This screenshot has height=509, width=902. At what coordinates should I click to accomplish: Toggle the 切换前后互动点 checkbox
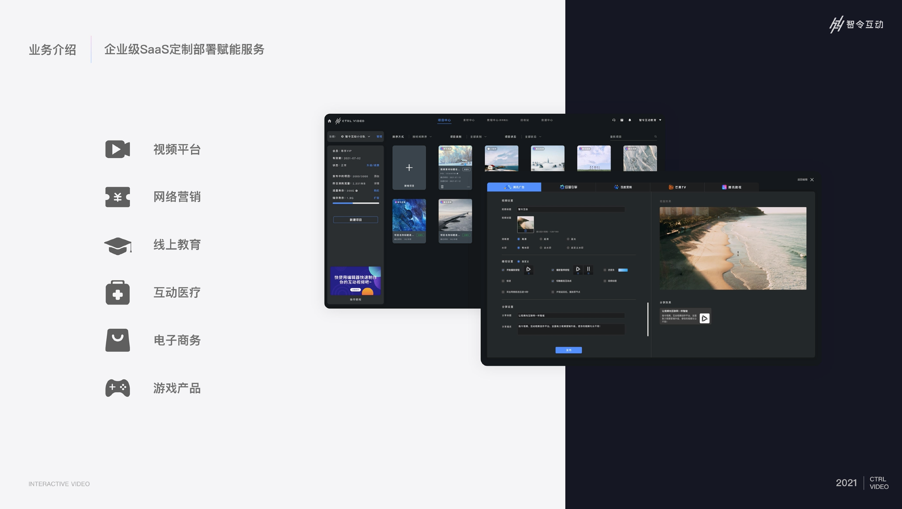553,281
